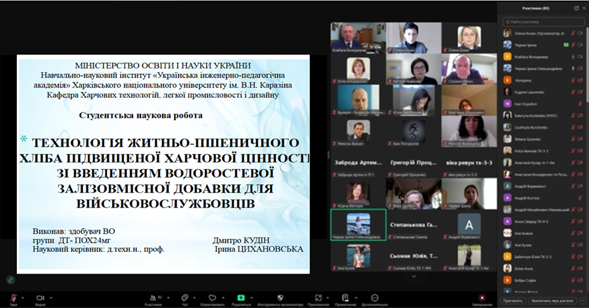Click Бабенчук Юлія ТХ-3-3 muted mic icon

573,257
